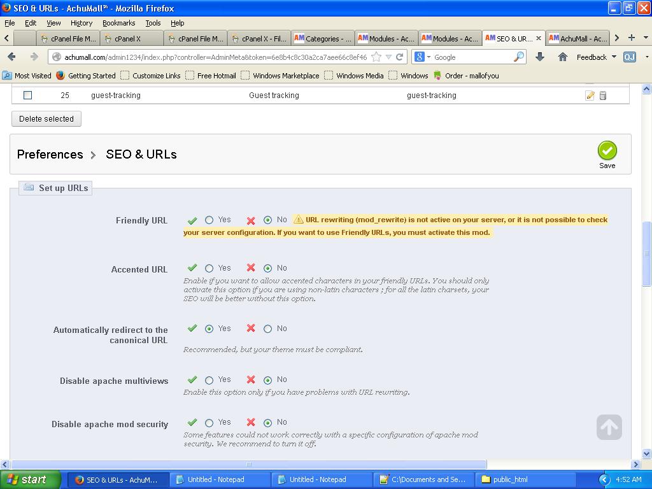The height and width of the screenshot is (489, 652).
Task: Switch to the Categories tab
Action: pos(323,38)
